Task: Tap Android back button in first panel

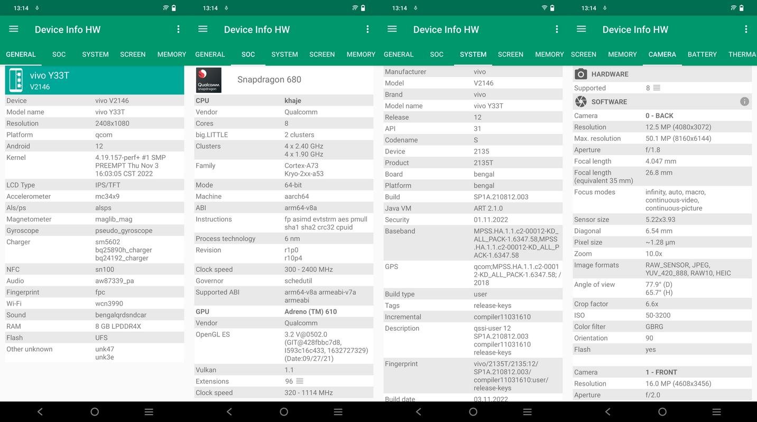Action: tap(40, 411)
